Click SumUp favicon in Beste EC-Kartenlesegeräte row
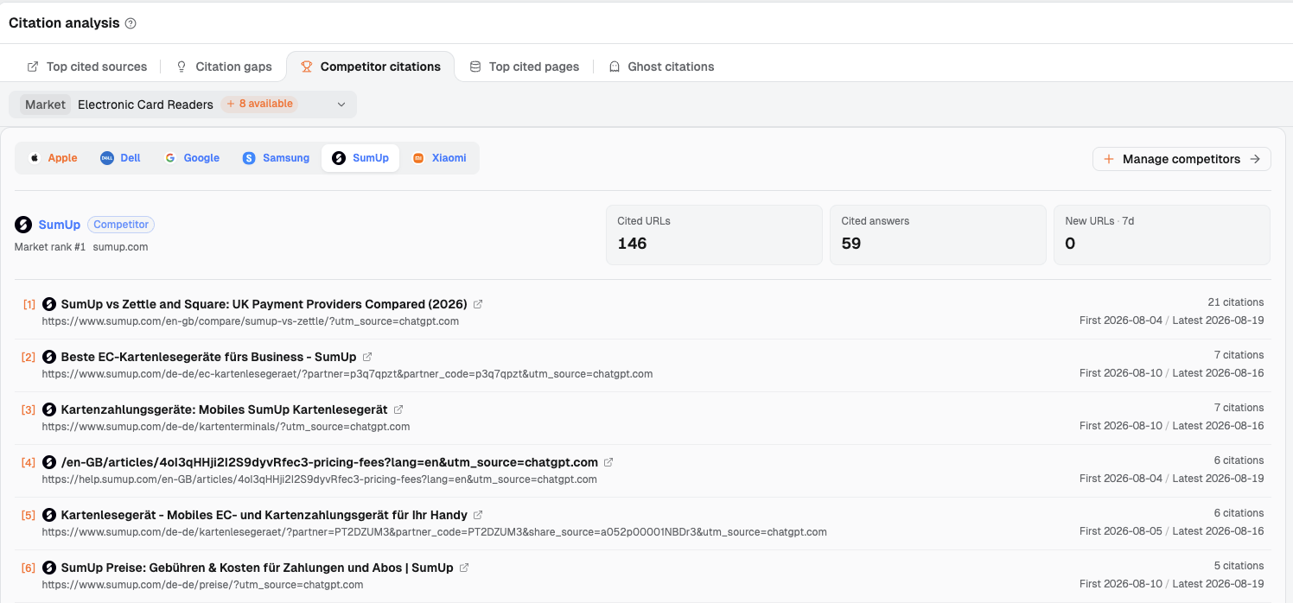Viewport: 1293px width, 603px height. (x=49, y=357)
